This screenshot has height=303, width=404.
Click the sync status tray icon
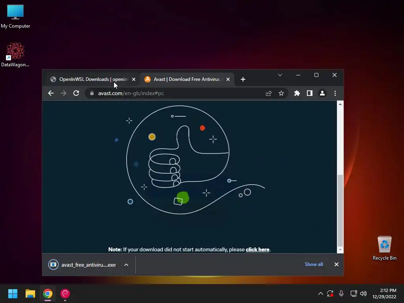(x=330, y=294)
